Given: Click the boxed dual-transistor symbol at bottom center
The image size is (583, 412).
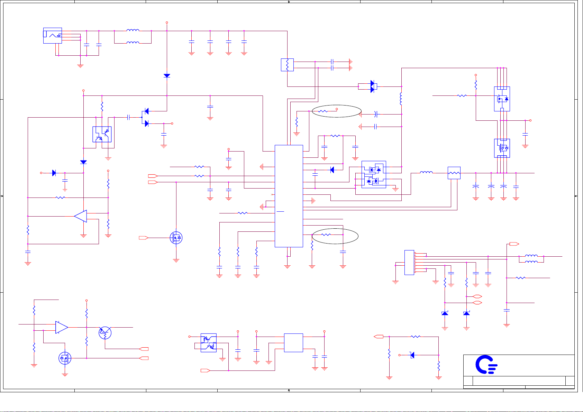Looking at the screenshot, I should (209, 343).
